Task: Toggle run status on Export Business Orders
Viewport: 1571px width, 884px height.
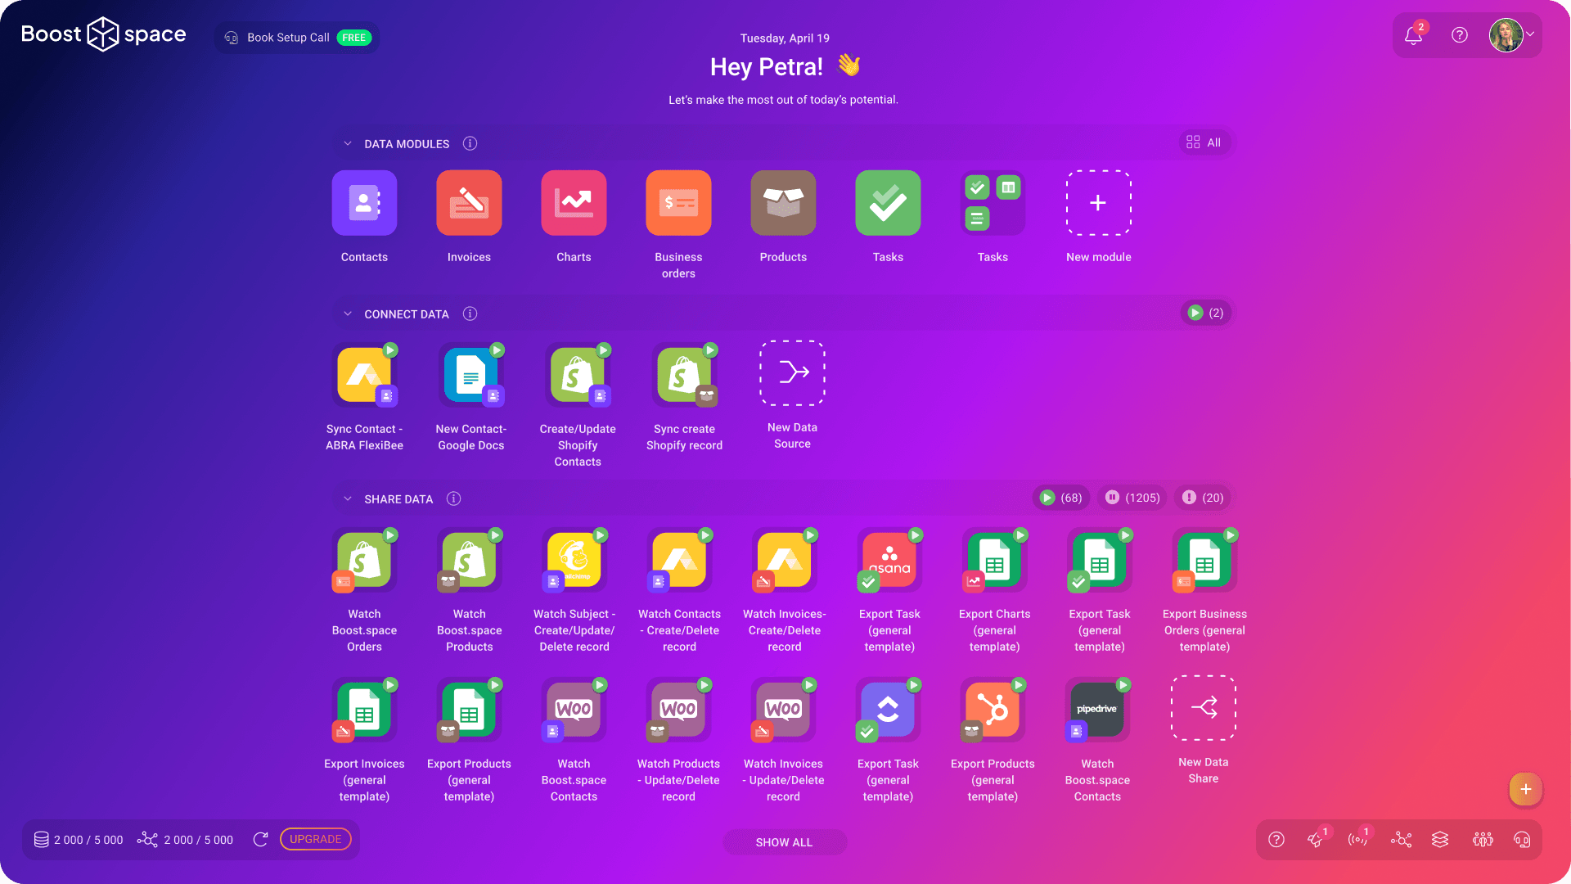Action: [1230, 535]
